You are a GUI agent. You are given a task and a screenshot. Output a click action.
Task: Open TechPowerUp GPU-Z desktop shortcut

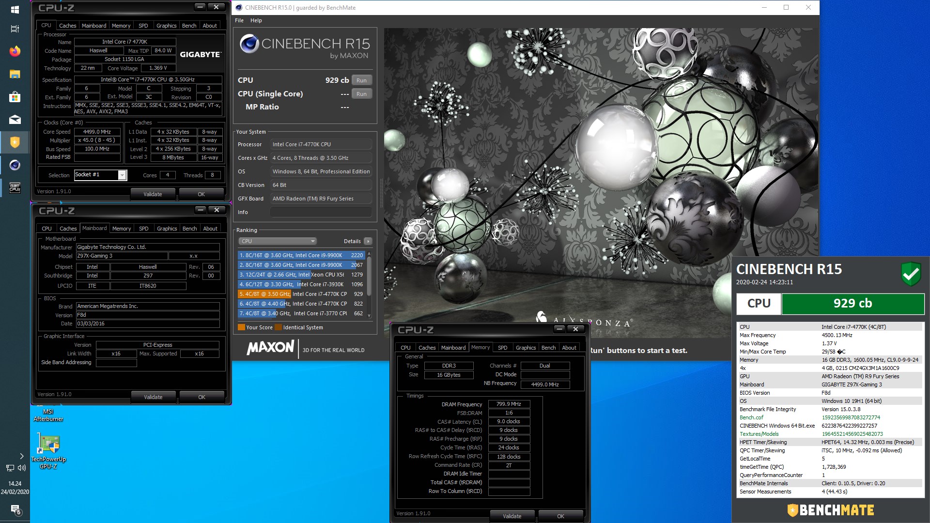coord(48,451)
